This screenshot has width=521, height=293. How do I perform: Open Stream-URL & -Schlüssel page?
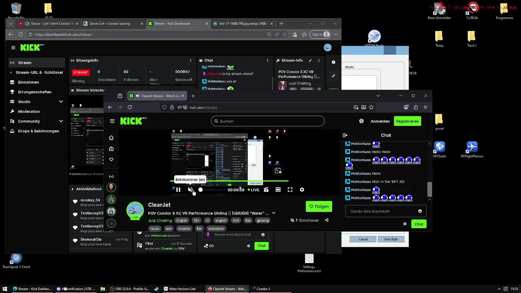(x=37, y=72)
